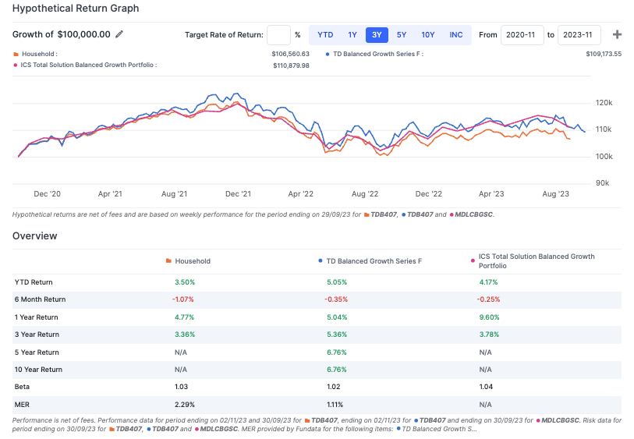Click the plus icon beside date range
This screenshot has width=634, height=439.
click(617, 35)
